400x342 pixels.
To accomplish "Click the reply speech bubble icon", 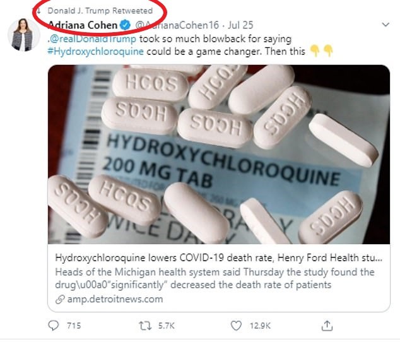I will coord(53,326).
